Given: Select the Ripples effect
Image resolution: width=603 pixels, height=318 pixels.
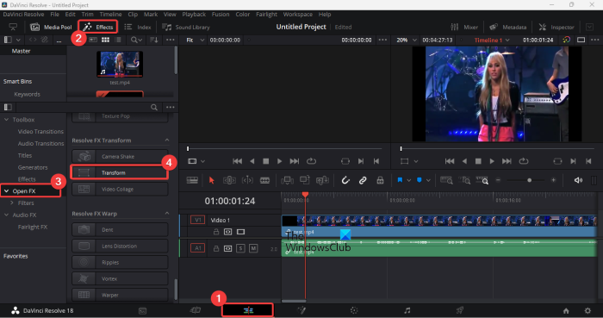Looking at the screenshot, I should pos(120,262).
